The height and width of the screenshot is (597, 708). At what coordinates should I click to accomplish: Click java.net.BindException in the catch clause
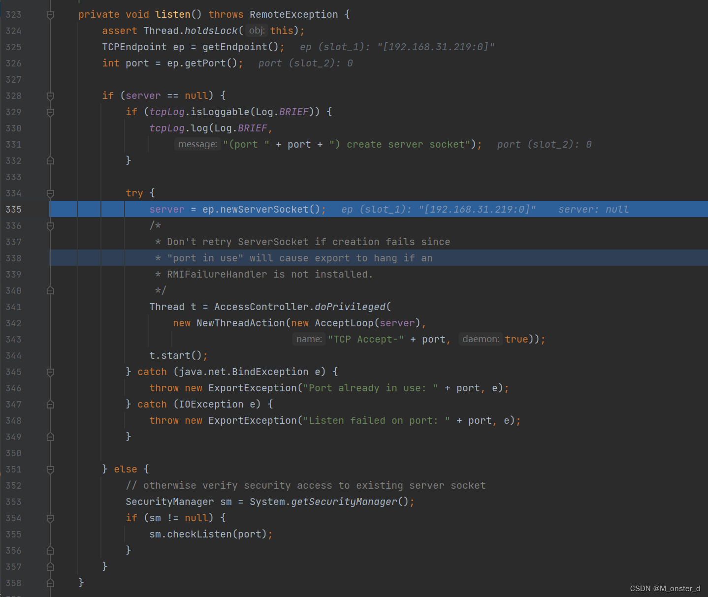click(x=244, y=372)
